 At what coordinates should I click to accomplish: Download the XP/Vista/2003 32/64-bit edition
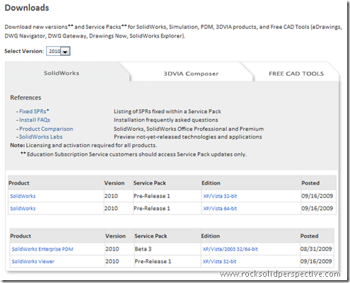pos(230,249)
